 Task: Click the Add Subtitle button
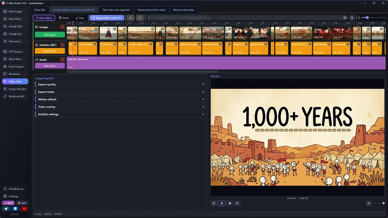click(x=50, y=51)
